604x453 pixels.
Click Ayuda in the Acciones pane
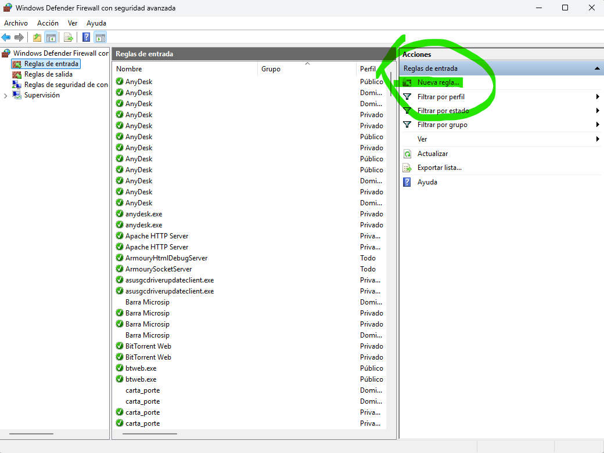click(427, 182)
